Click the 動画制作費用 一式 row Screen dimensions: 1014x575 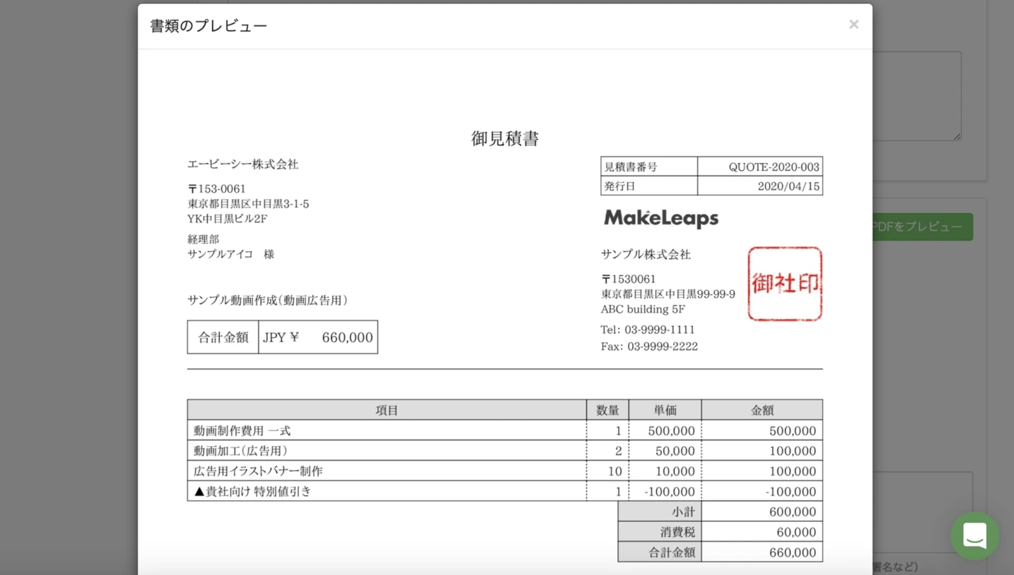(x=242, y=431)
